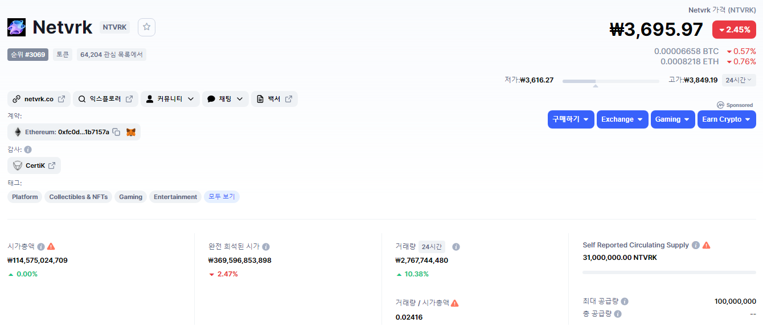Click the info icon next to 감사
The height and width of the screenshot is (331, 763).
(x=28, y=150)
